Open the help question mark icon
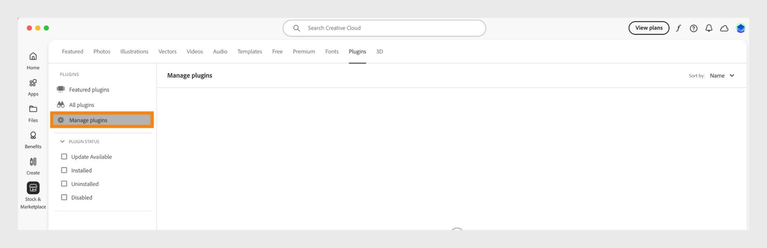Image resolution: width=767 pixels, height=248 pixels. coord(693,28)
